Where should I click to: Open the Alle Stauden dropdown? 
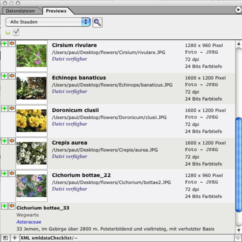coord(48,22)
